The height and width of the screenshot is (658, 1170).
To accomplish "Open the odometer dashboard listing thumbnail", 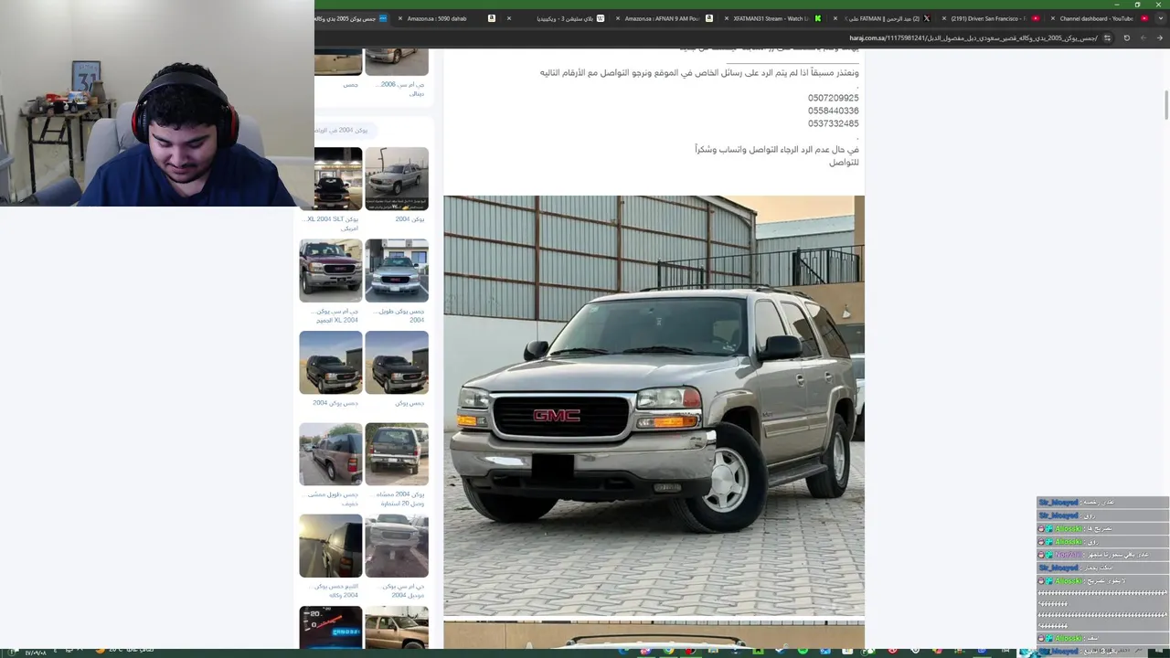I will [331, 628].
